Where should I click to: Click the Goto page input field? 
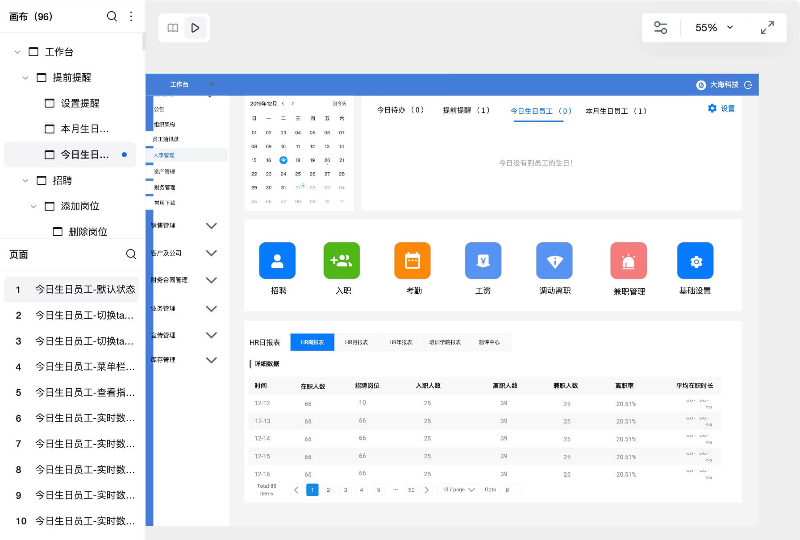(x=511, y=490)
